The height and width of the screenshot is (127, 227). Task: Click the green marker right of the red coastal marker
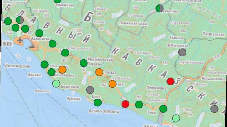coord(139,105)
